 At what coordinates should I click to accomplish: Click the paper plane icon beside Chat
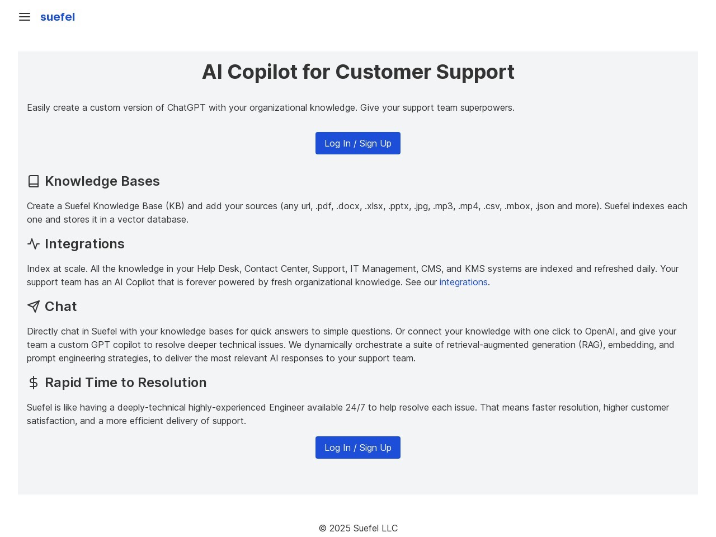click(x=34, y=307)
